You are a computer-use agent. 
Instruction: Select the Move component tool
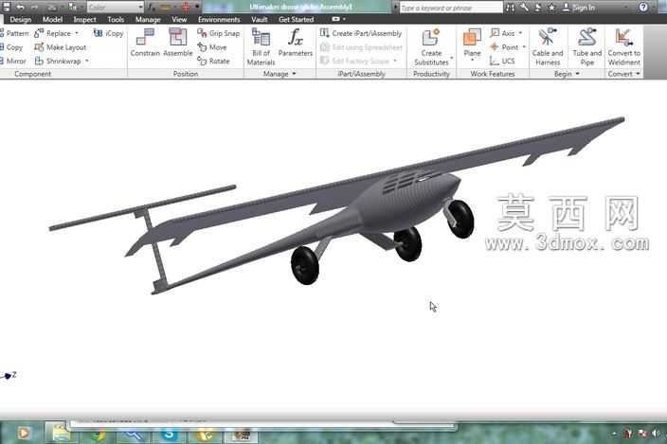212,47
